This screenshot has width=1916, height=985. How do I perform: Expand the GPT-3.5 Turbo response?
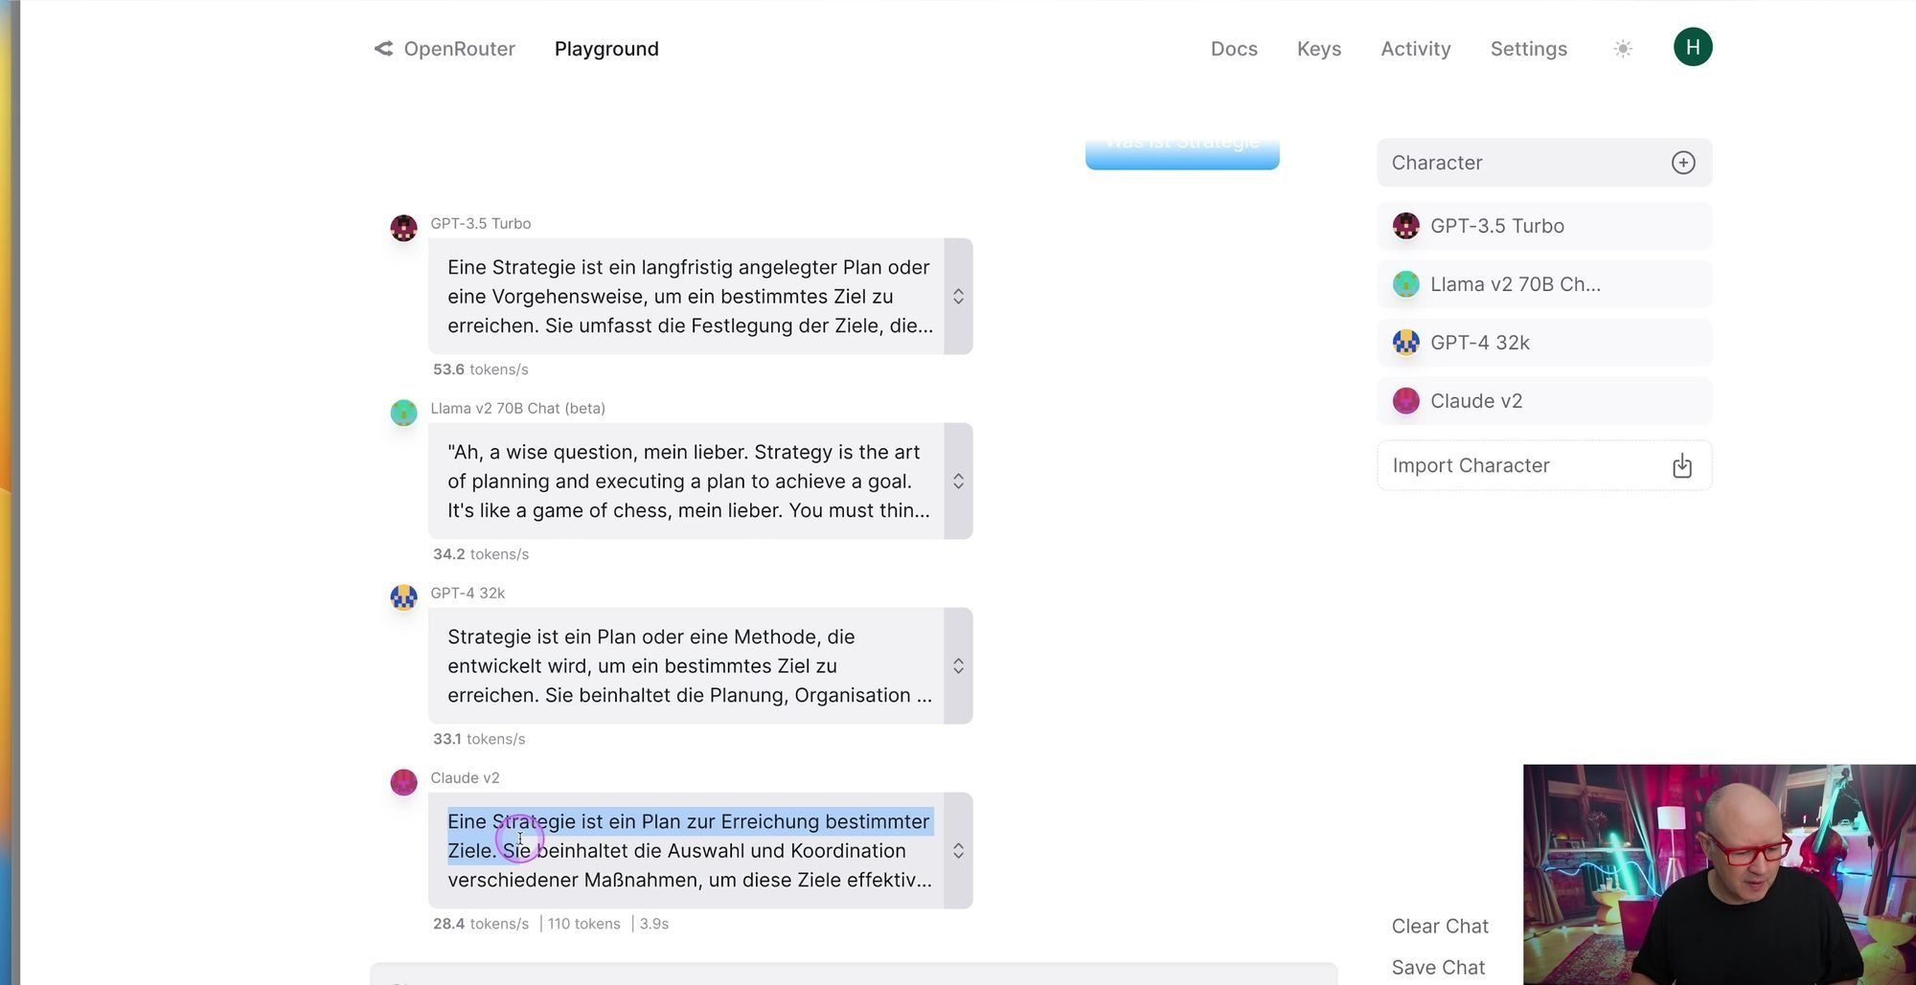tap(958, 297)
